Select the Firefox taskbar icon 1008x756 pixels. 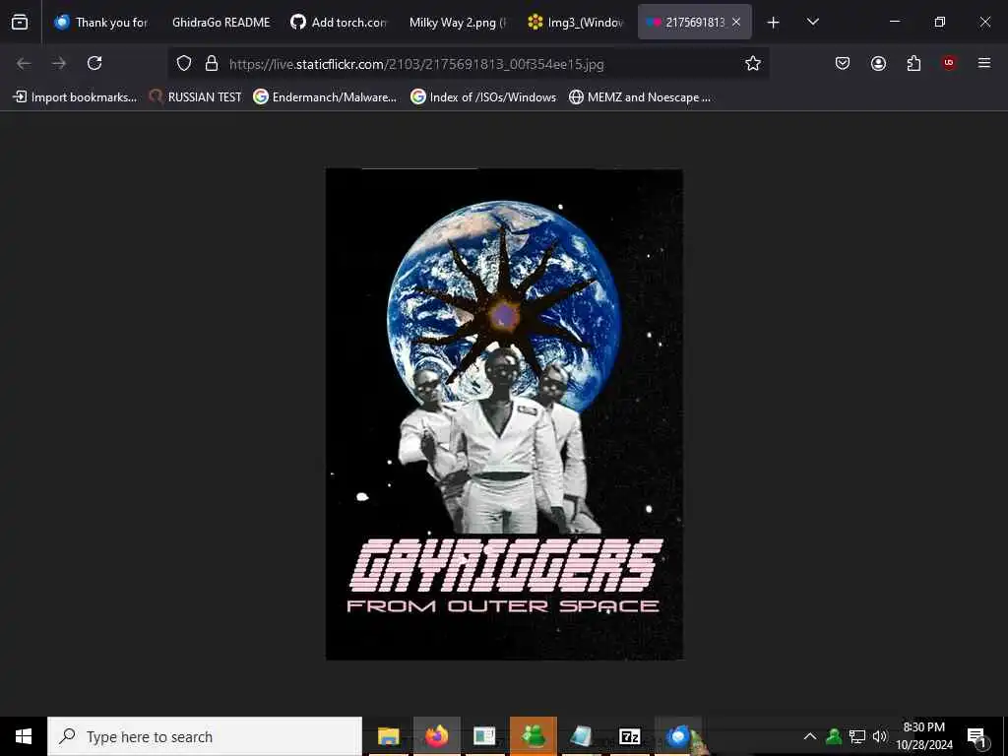pyautogui.click(x=436, y=736)
